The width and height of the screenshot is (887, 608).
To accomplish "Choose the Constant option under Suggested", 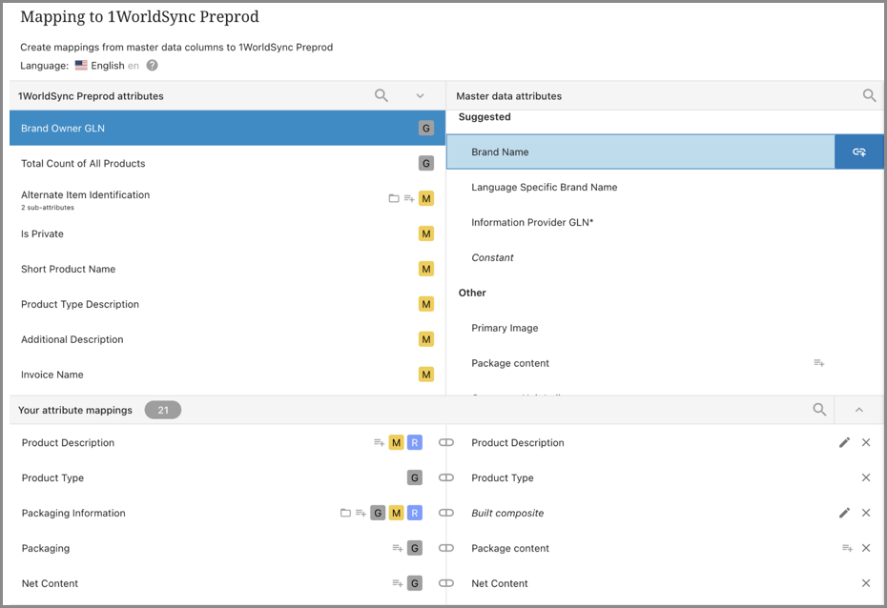I will [x=492, y=257].
